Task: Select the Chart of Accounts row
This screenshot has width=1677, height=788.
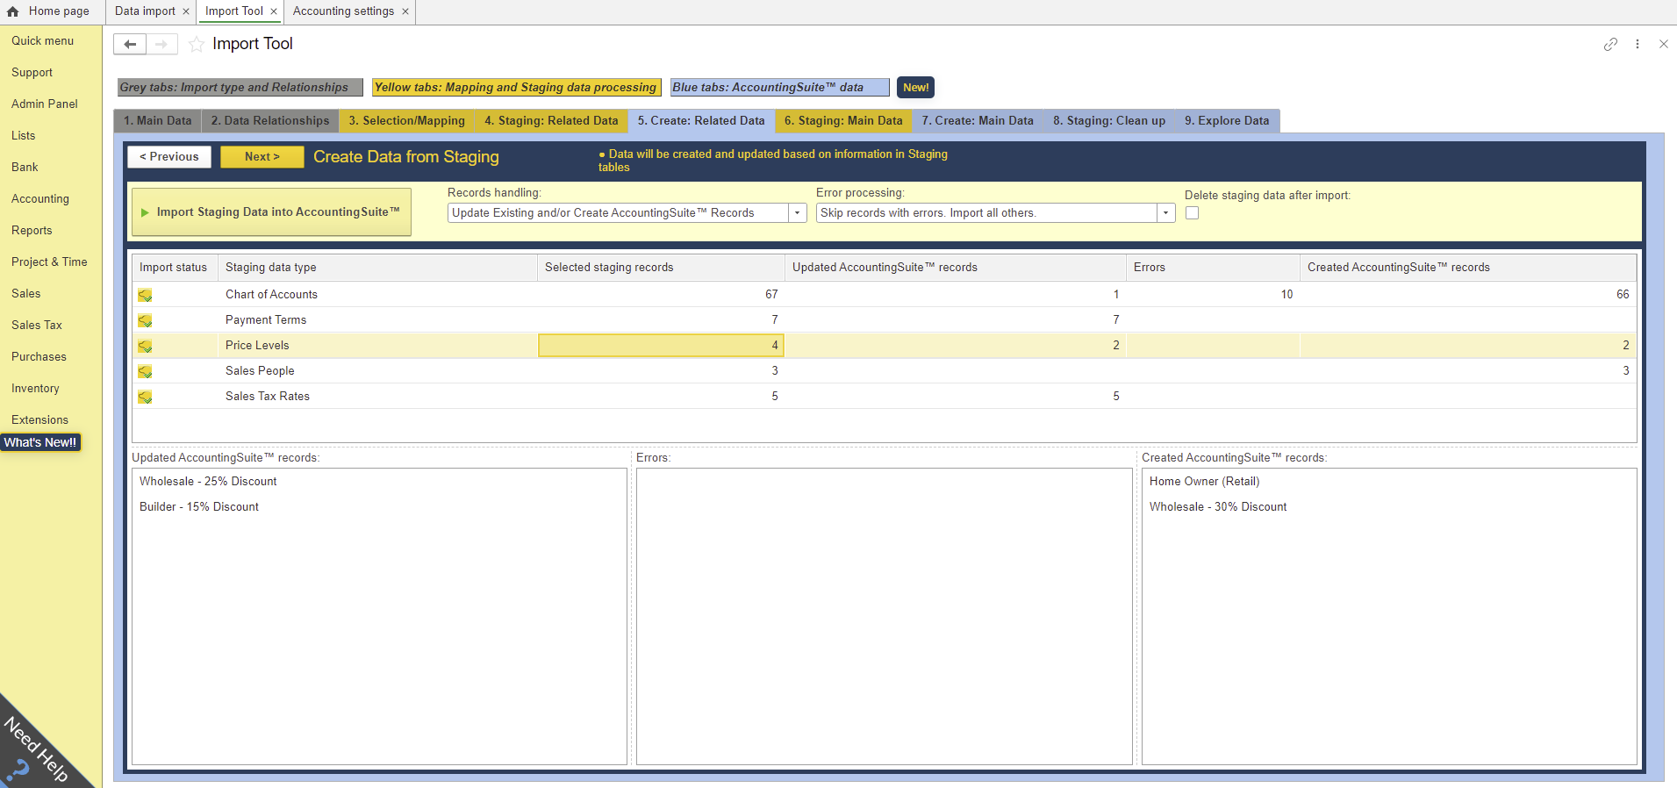Action: pyautogui.click(x=884, y=295)
